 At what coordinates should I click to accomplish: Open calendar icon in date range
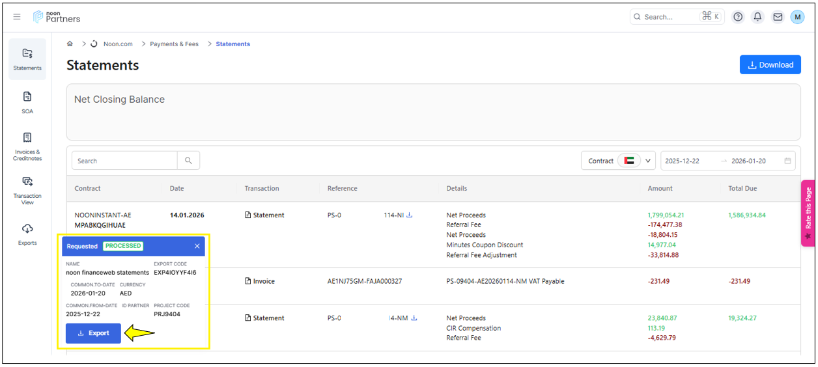tap(787, 161)
